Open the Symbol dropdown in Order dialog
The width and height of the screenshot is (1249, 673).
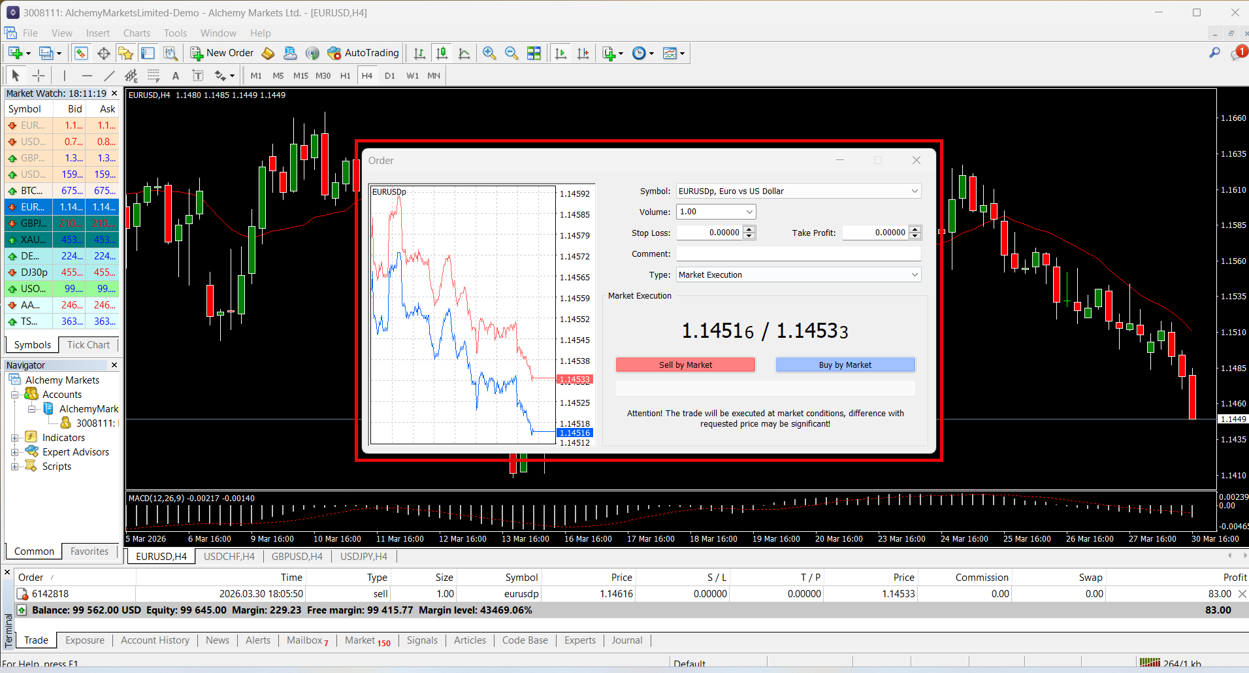tap(915, 191)
